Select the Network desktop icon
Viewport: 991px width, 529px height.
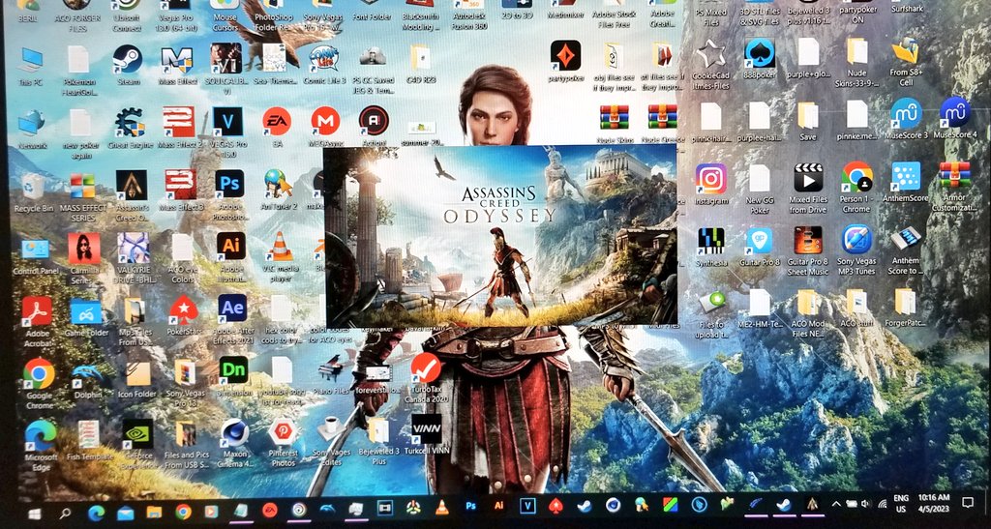coord(31,123)
